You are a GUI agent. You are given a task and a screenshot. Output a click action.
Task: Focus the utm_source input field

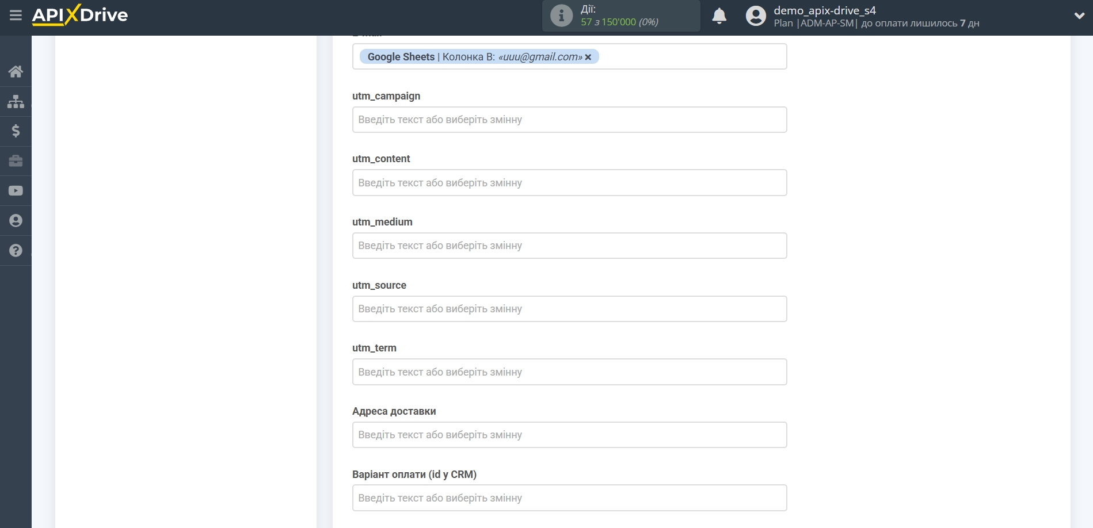coord(569,309)
